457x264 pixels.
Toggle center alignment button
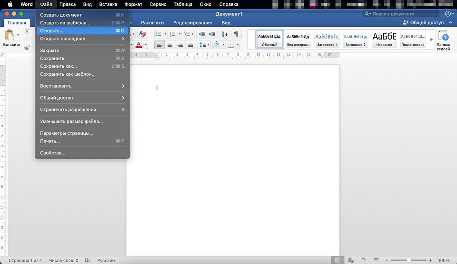(170, 45)
